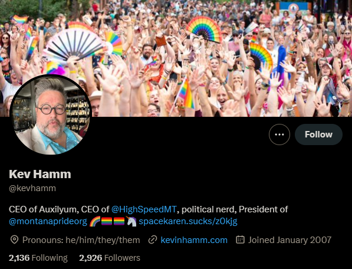
Task: Click the unicorn emoji in bio
Action: coord(131,221)
